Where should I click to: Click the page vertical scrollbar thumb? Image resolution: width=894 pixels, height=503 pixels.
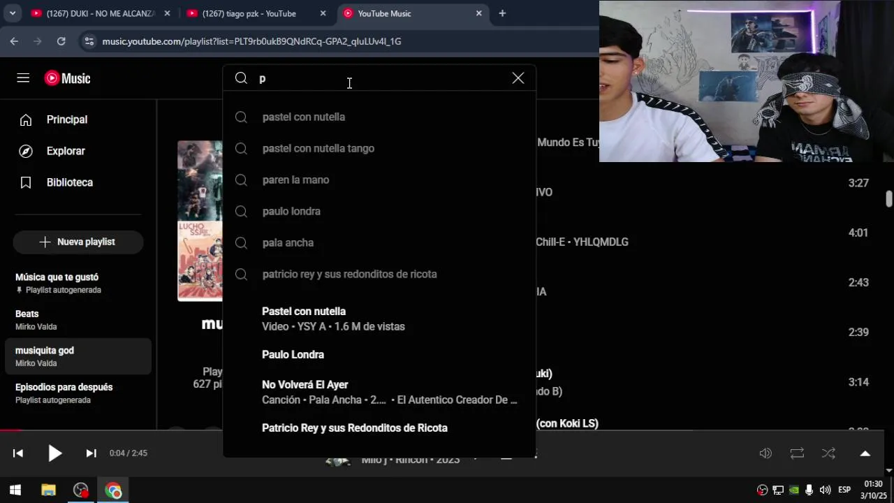pyautogui.click(x=889, y=198)
